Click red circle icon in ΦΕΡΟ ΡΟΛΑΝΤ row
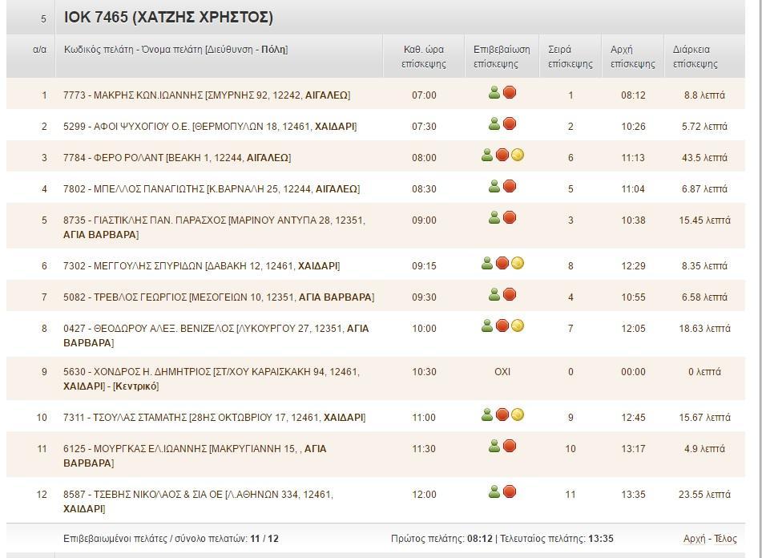 click(502, 155)
